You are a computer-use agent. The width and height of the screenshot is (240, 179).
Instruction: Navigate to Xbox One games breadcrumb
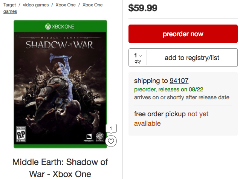coord(92,5)
